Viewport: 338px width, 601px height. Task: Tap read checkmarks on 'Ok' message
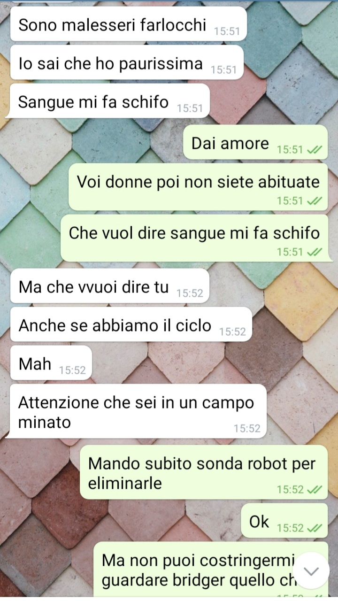(314, 528)
